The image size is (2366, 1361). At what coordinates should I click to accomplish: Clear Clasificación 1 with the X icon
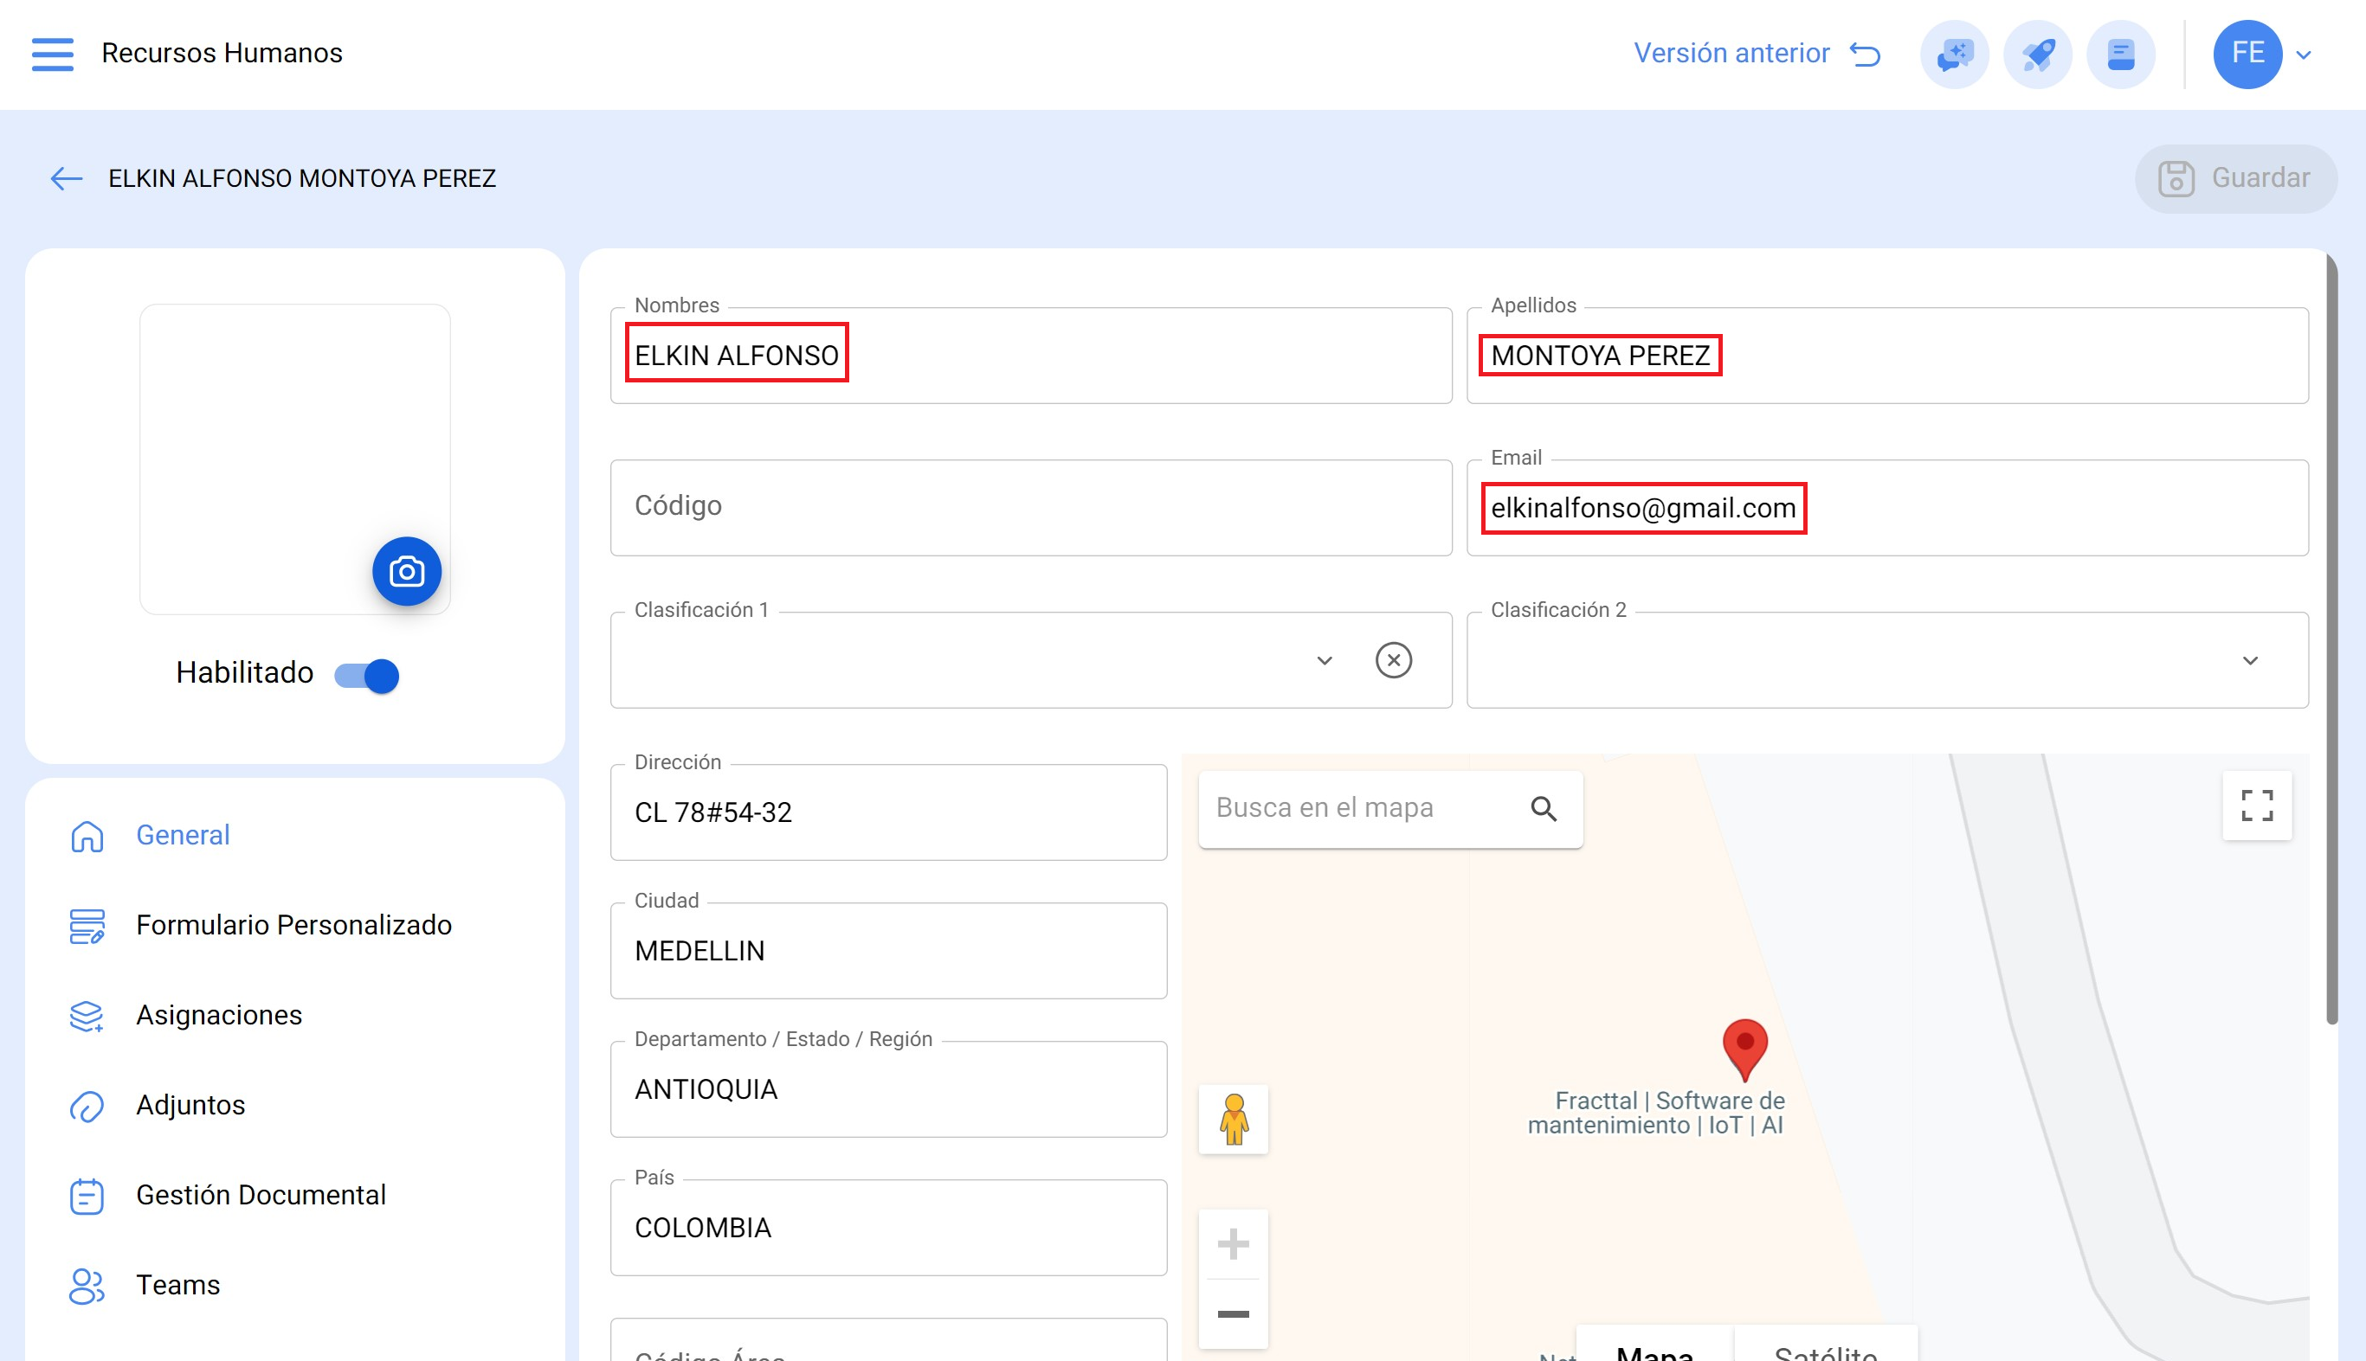[1394, 660]
